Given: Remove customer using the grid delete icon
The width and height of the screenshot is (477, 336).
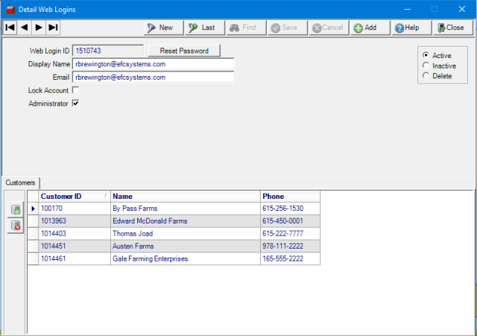Looking at the screenshot, I should (x=16, y=226).
